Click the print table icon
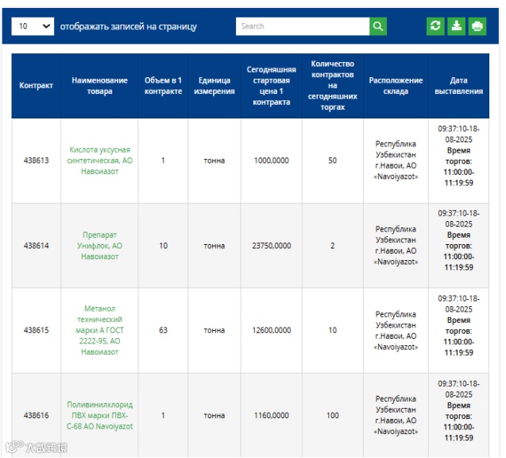506x458 pixels. tap(477, 26)
